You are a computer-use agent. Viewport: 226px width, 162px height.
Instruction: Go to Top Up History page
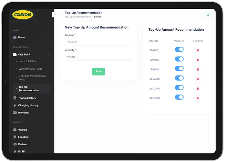point(27,98)
